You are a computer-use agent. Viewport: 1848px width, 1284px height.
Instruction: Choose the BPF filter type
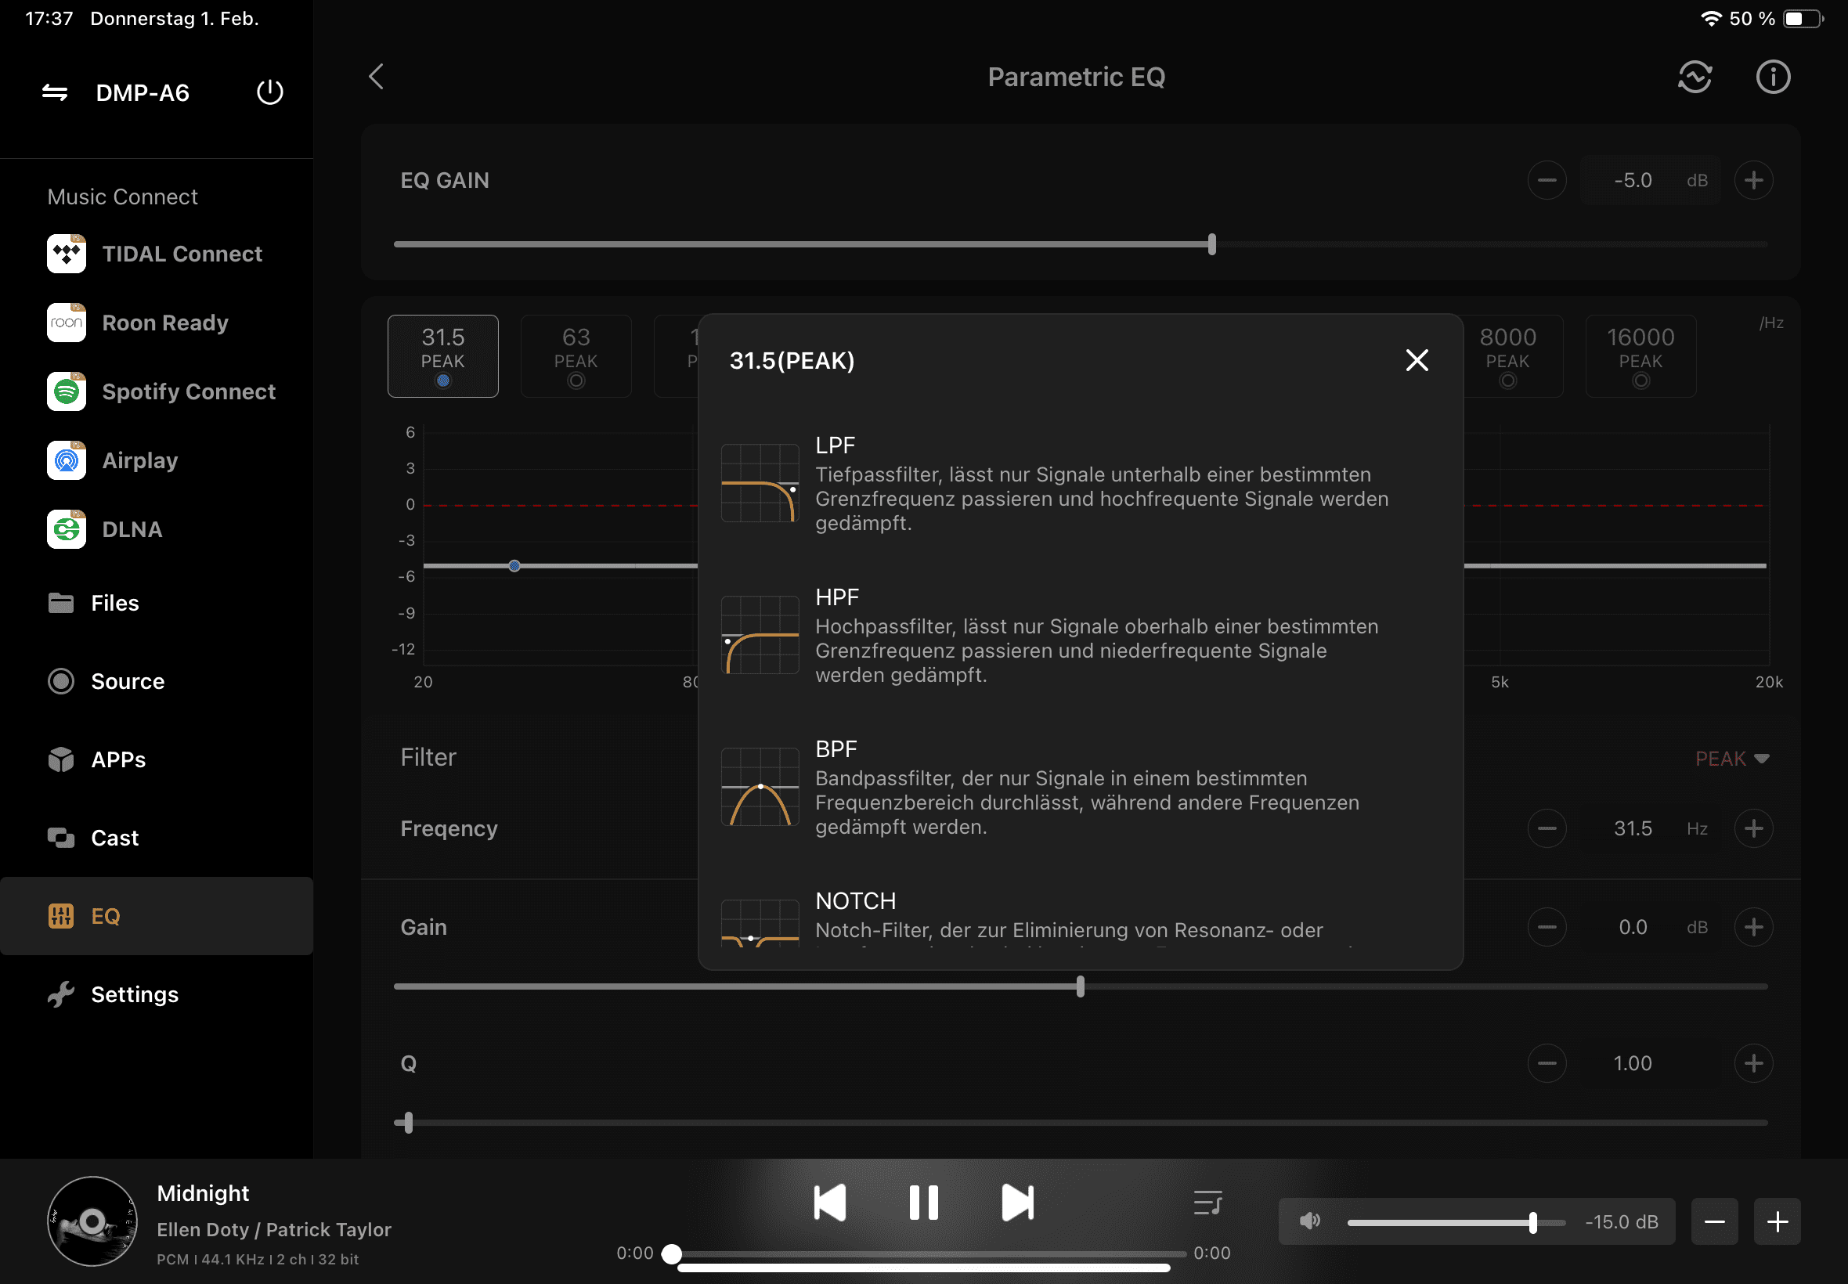(x=1080, y=788)
